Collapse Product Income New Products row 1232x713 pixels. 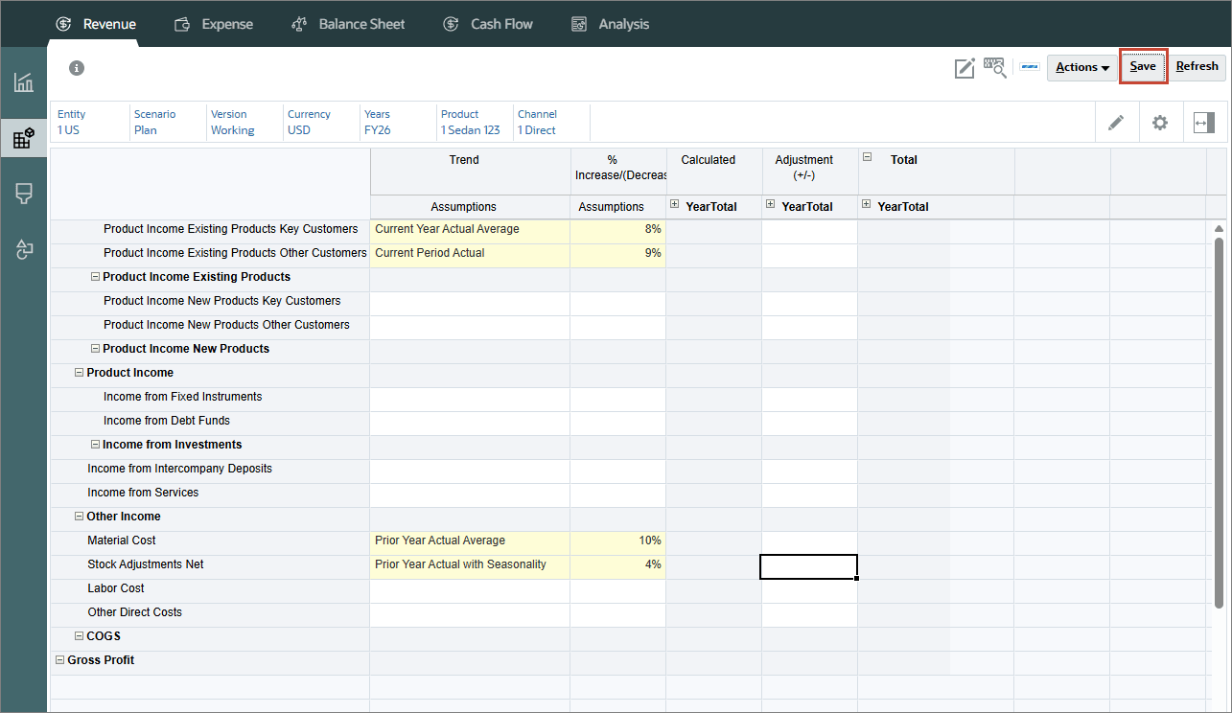coord(95,349)
